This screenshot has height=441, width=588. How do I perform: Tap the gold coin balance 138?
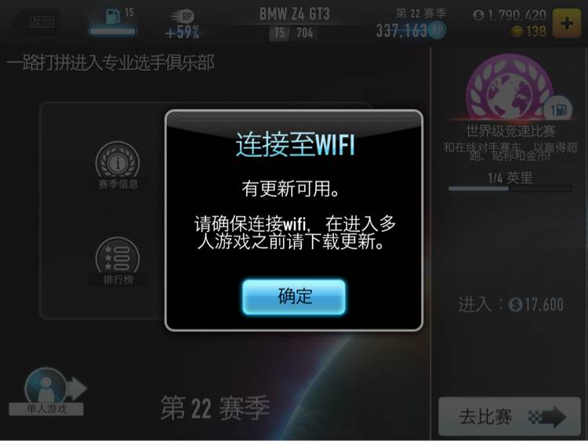[x=528, y=31]
